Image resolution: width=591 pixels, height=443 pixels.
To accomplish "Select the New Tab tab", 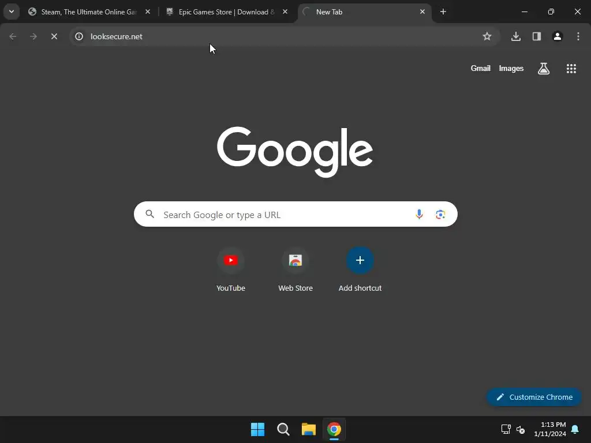I will pyautogui.click(x=365, y=12).
